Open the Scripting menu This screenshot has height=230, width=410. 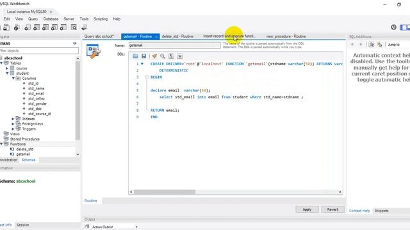(101, 19)
